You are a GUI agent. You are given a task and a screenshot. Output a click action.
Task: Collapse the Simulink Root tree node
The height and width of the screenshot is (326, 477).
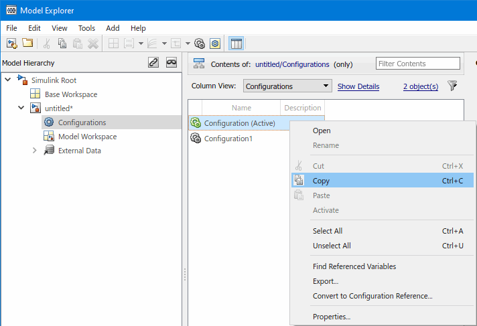point(7,80)
